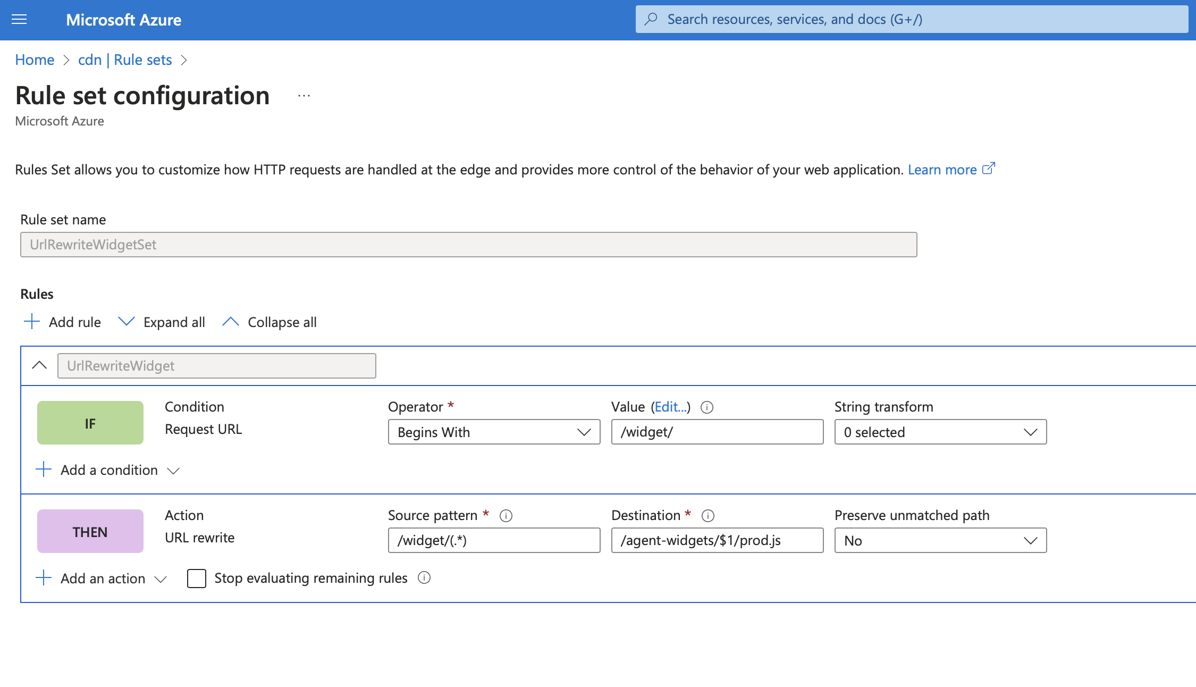Open the String transform dropdown
Viewport: 1196px width, 687px height.
pos(940,432)
